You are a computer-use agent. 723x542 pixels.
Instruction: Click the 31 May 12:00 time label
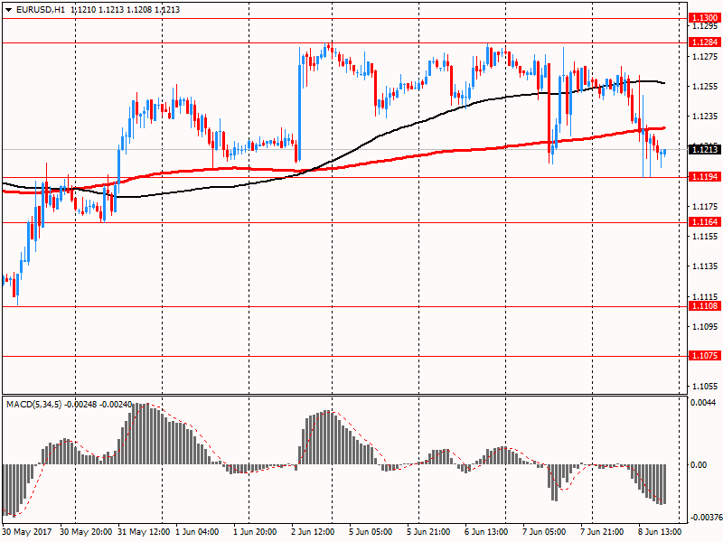click(144, 532)
